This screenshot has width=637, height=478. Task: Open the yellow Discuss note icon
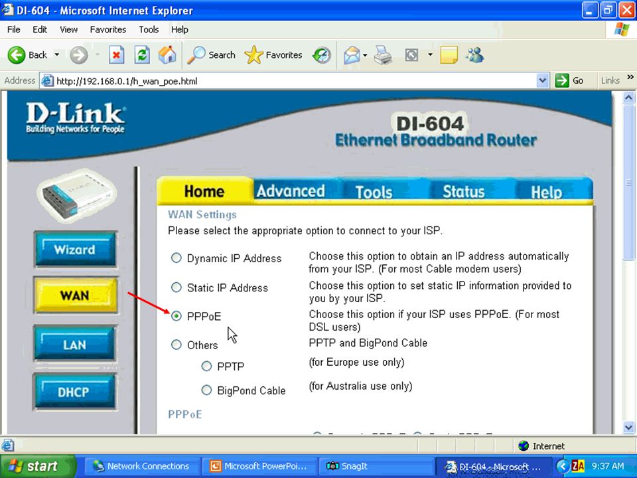[x=449, y=55]
